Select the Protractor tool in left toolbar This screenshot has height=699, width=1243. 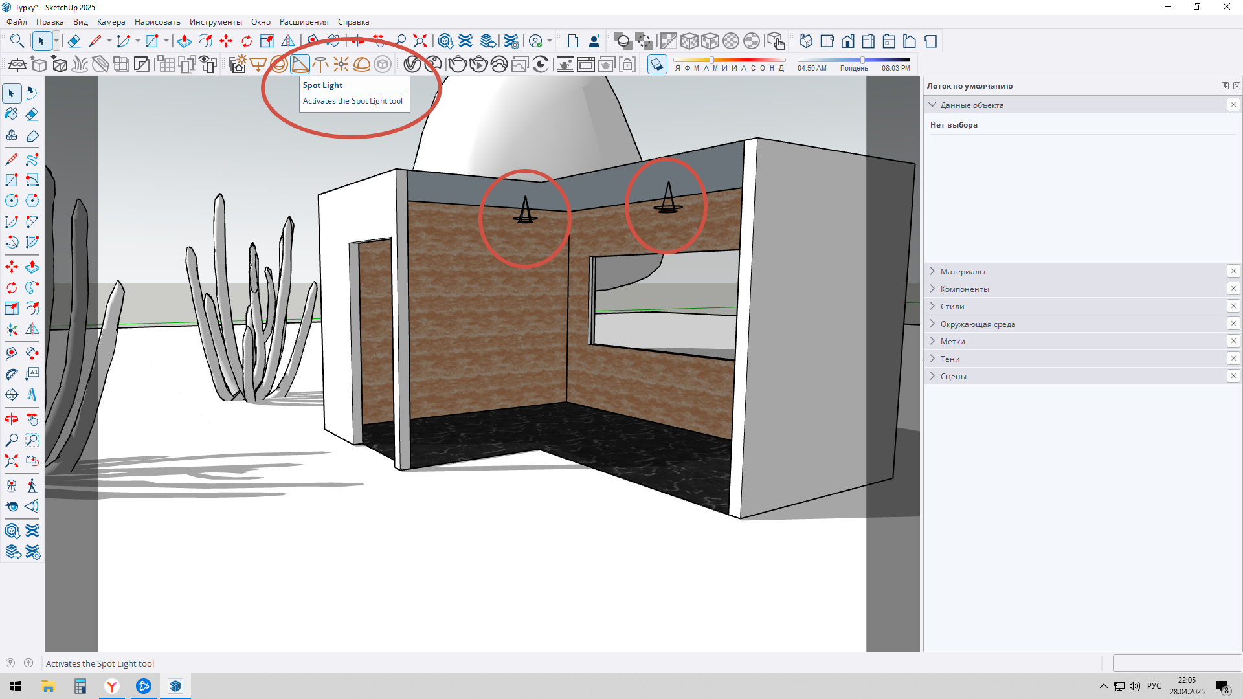12,374
